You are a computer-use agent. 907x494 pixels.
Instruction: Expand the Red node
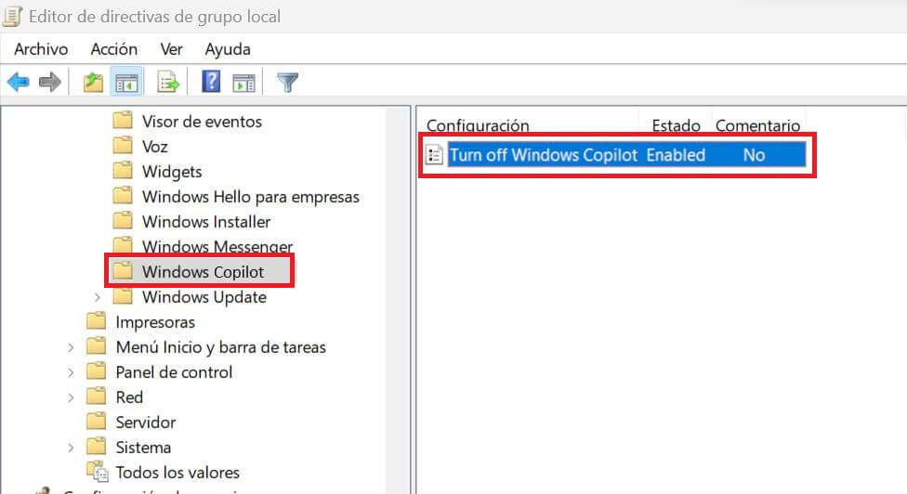71,397
